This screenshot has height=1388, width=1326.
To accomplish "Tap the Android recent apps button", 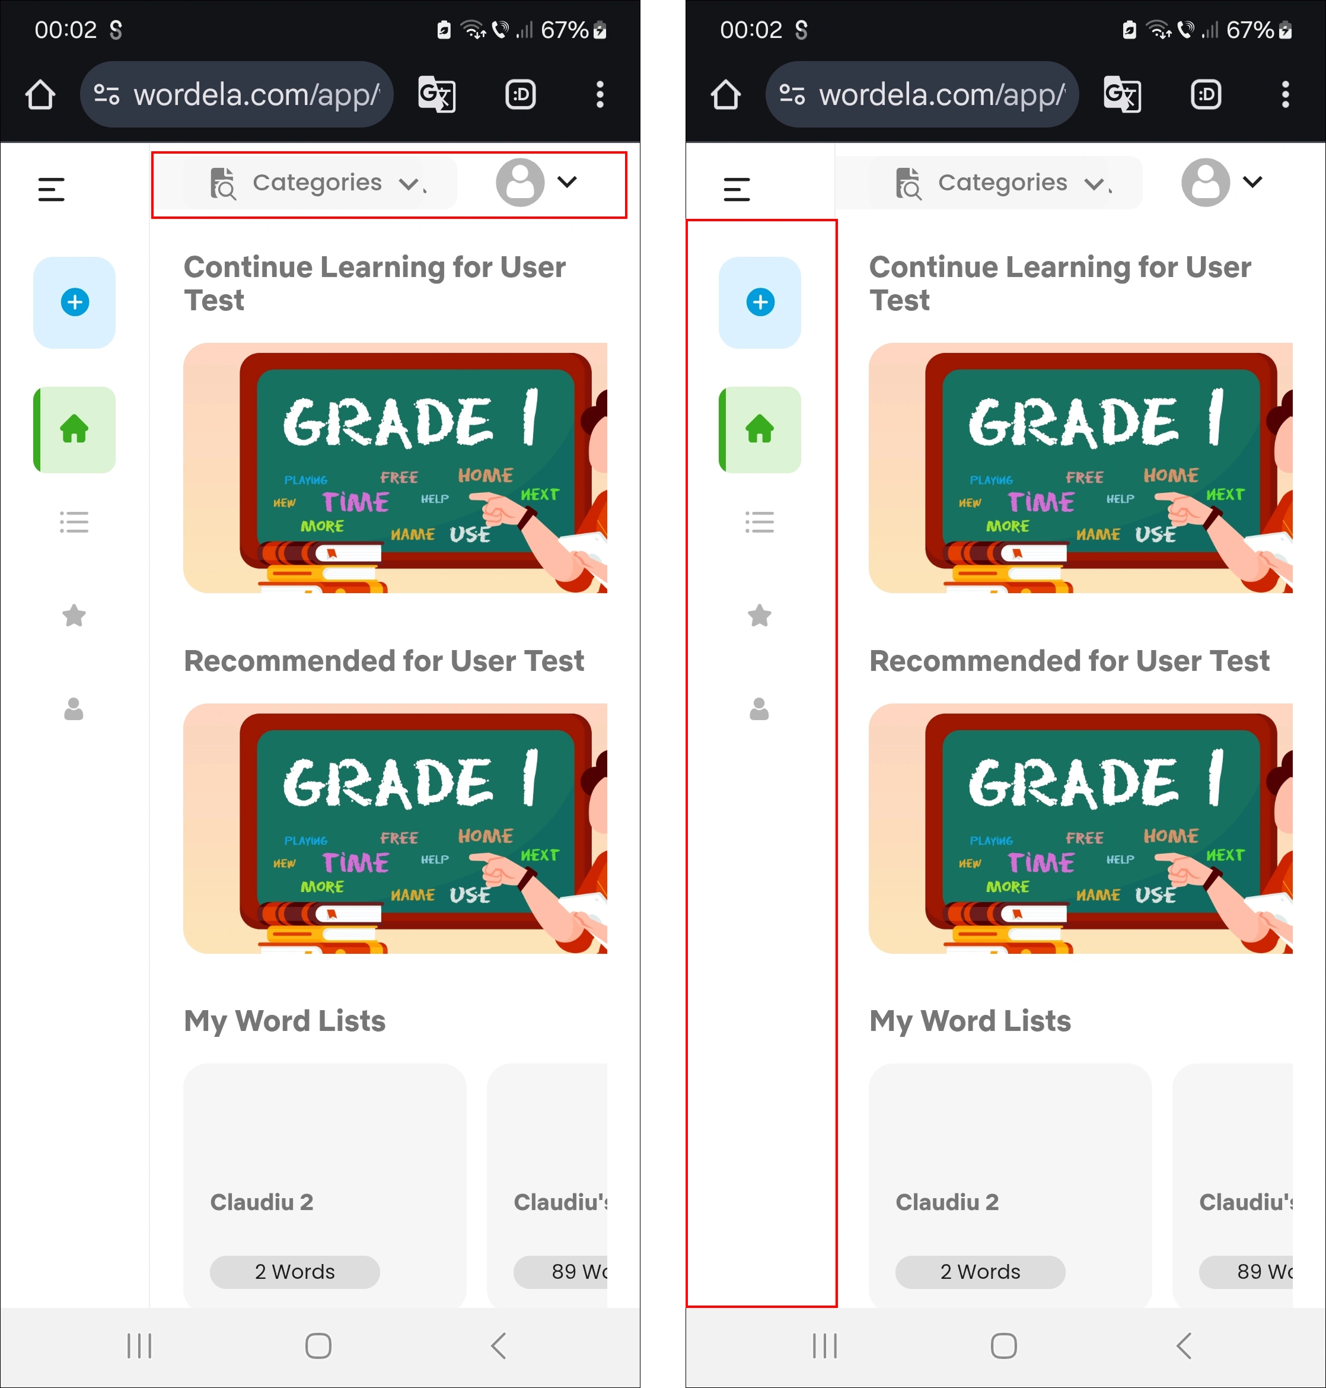I will pos(139,1345).
